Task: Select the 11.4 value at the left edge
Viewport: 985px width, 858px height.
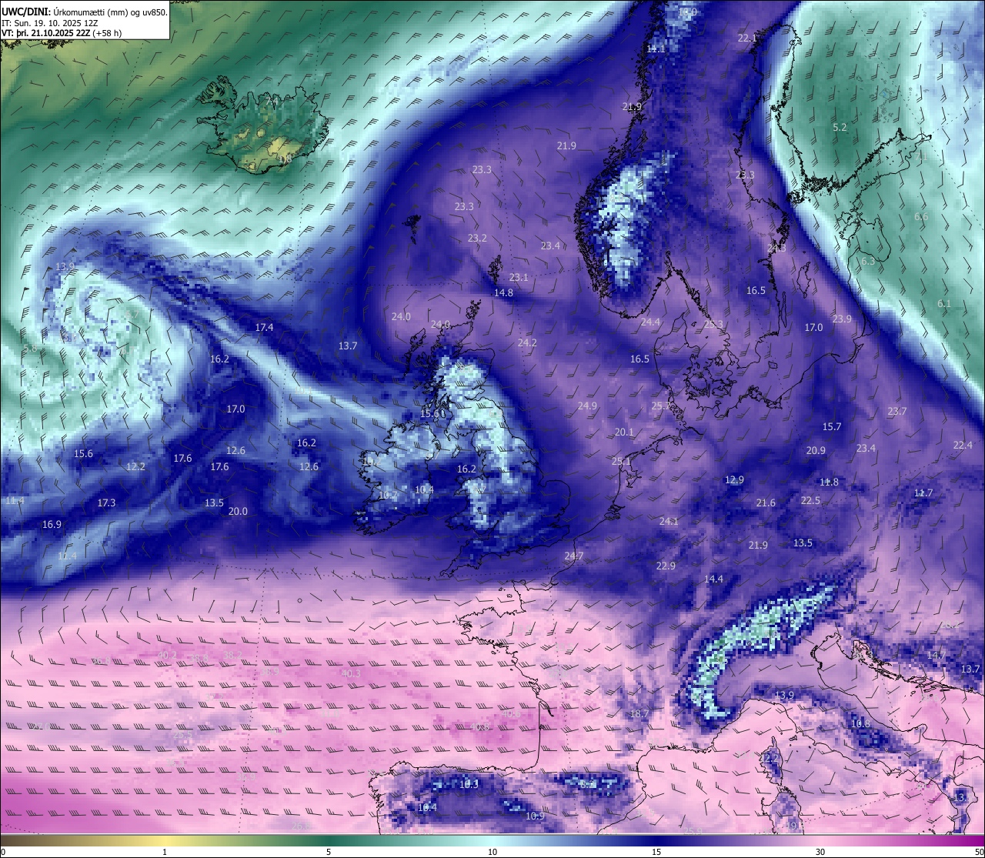Action: tap(15, 500)
